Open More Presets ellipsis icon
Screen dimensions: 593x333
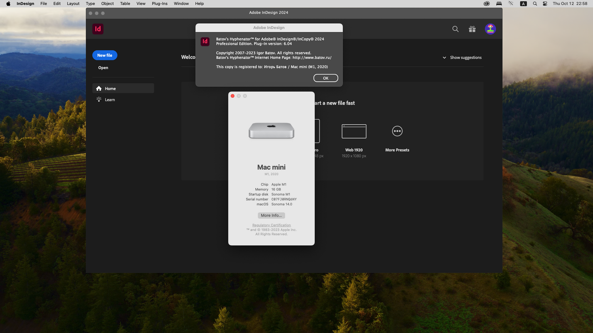tap(397, 131)
